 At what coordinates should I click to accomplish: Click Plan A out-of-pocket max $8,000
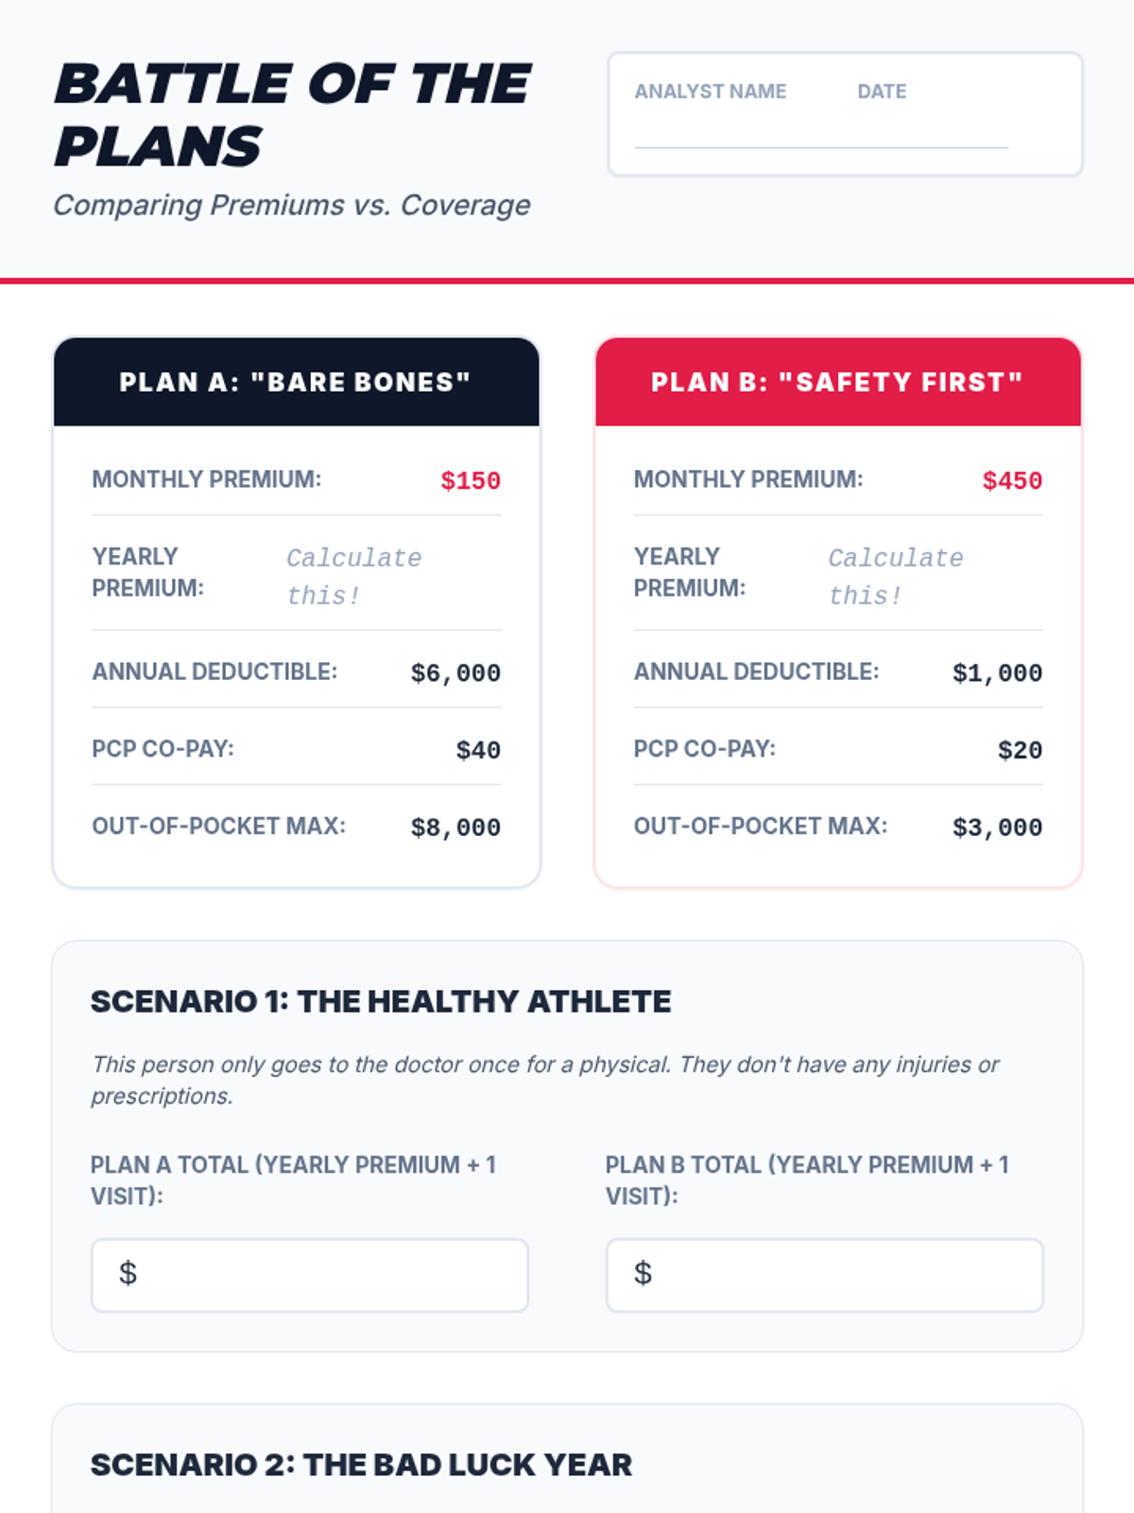point(455,827)
